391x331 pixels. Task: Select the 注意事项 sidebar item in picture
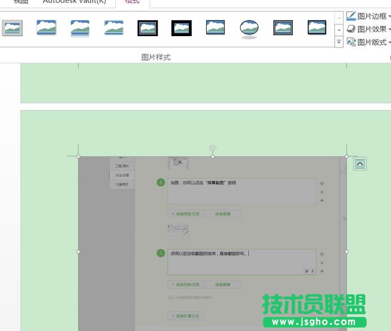tap(122, 185)
